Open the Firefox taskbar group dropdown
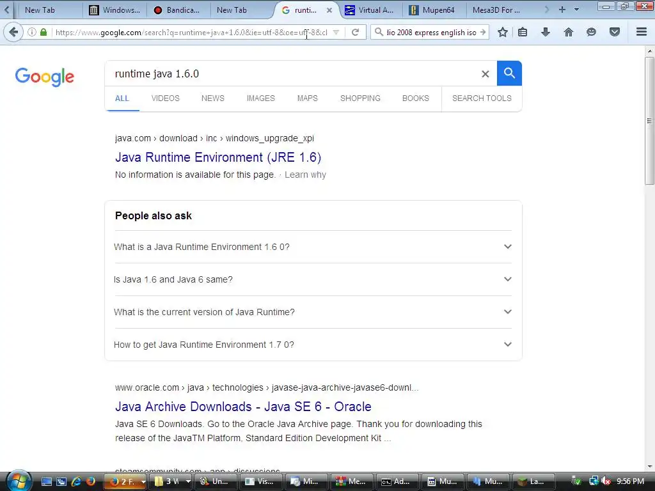This screenshot has height=491, width=655. tap(143, 482)
